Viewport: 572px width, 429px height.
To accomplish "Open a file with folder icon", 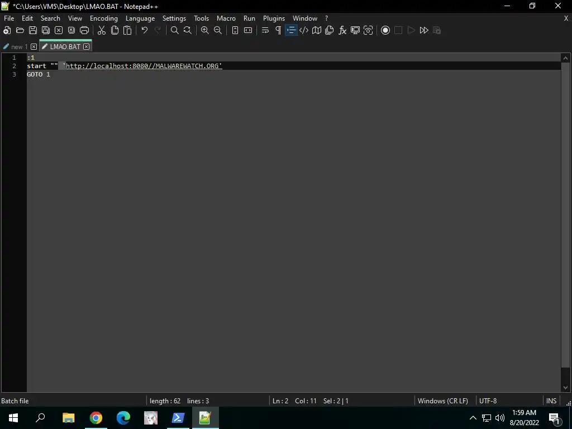I will click(20, 30).
